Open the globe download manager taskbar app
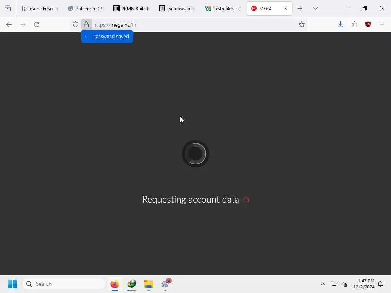The height and width of the screenshot is (293, 391). click(x=132, y=284)
